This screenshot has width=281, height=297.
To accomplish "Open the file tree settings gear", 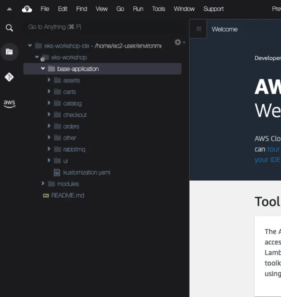I will pos(178,42).
